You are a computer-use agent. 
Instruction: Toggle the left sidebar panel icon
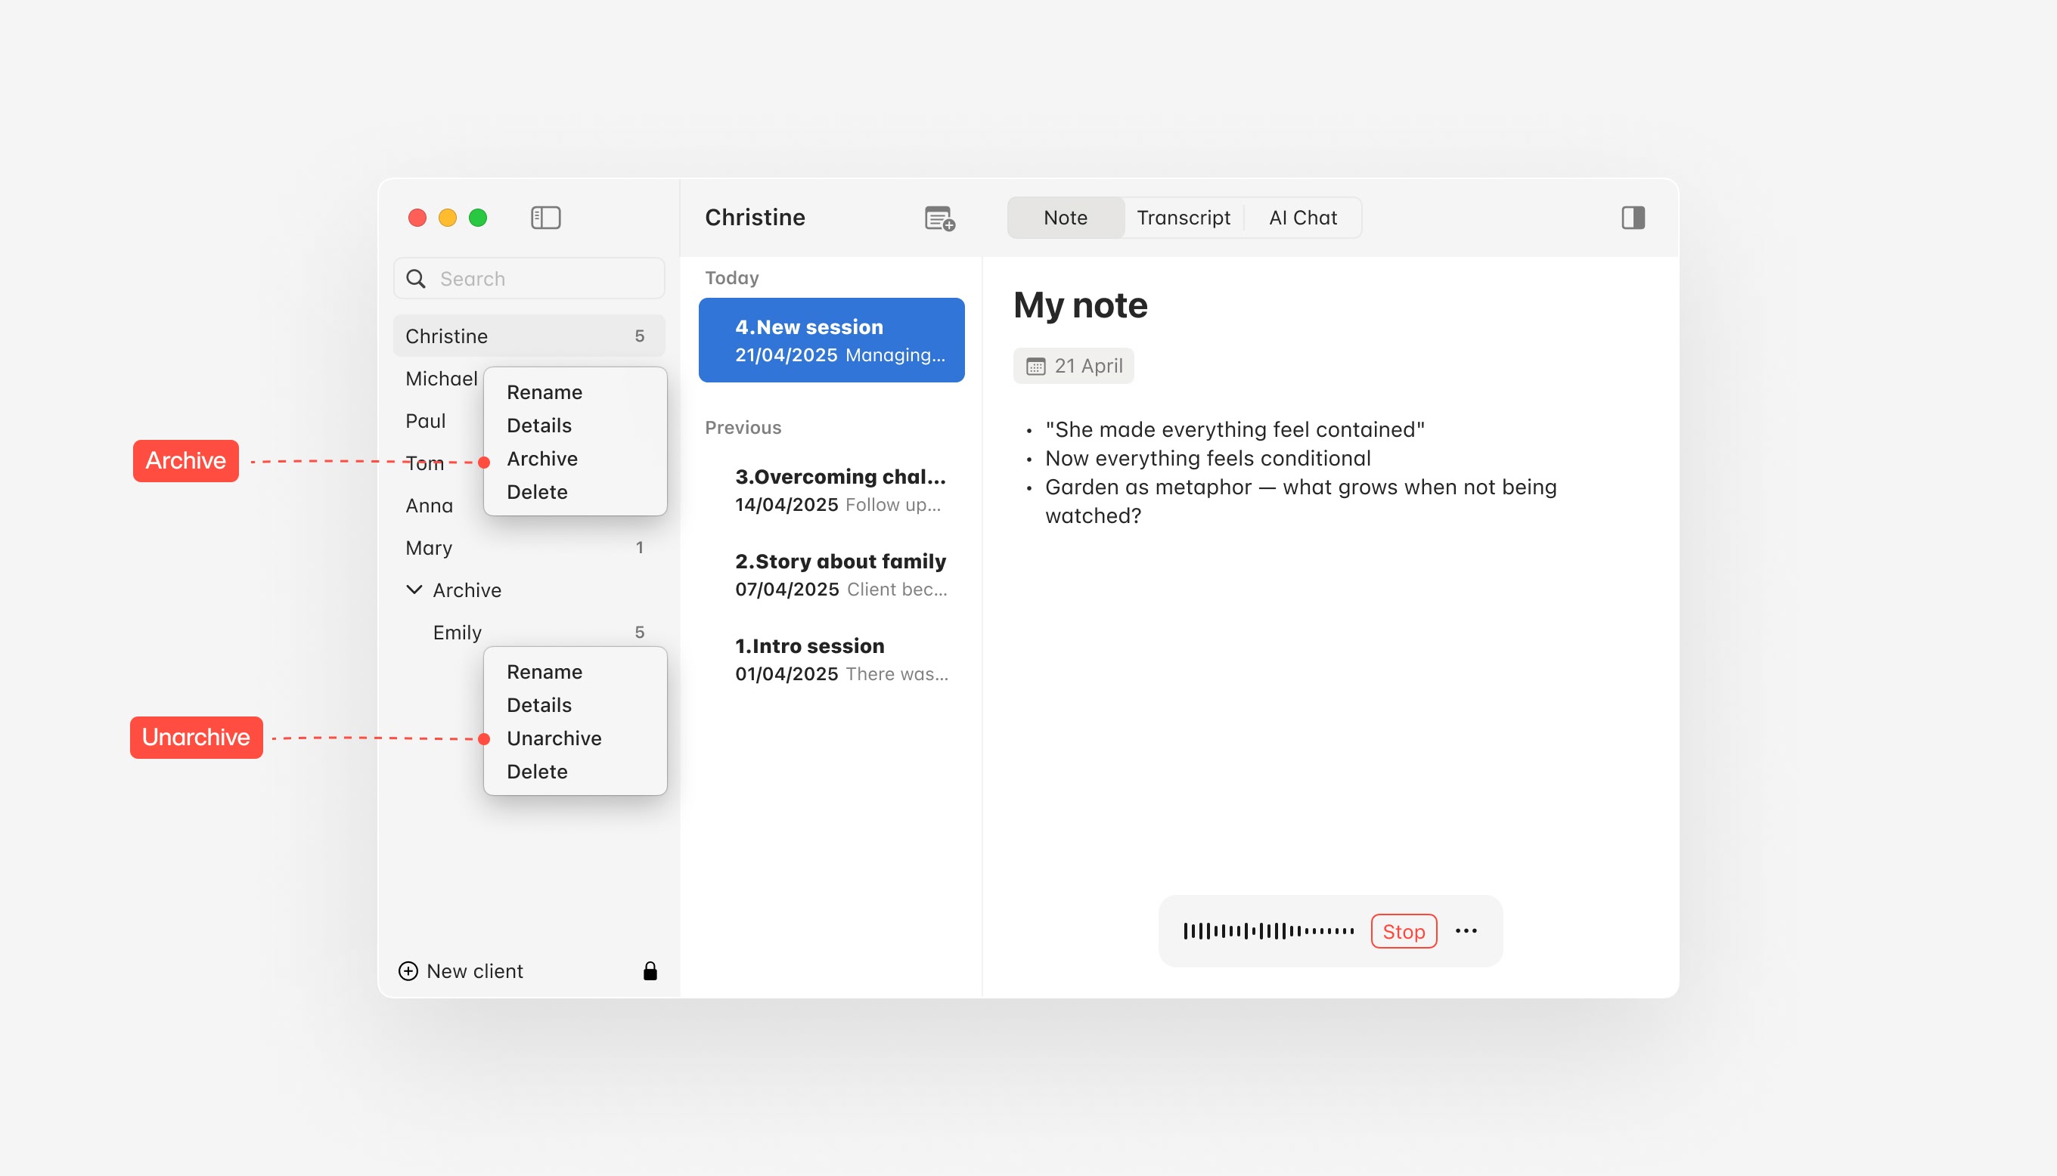tap(545, 217)
